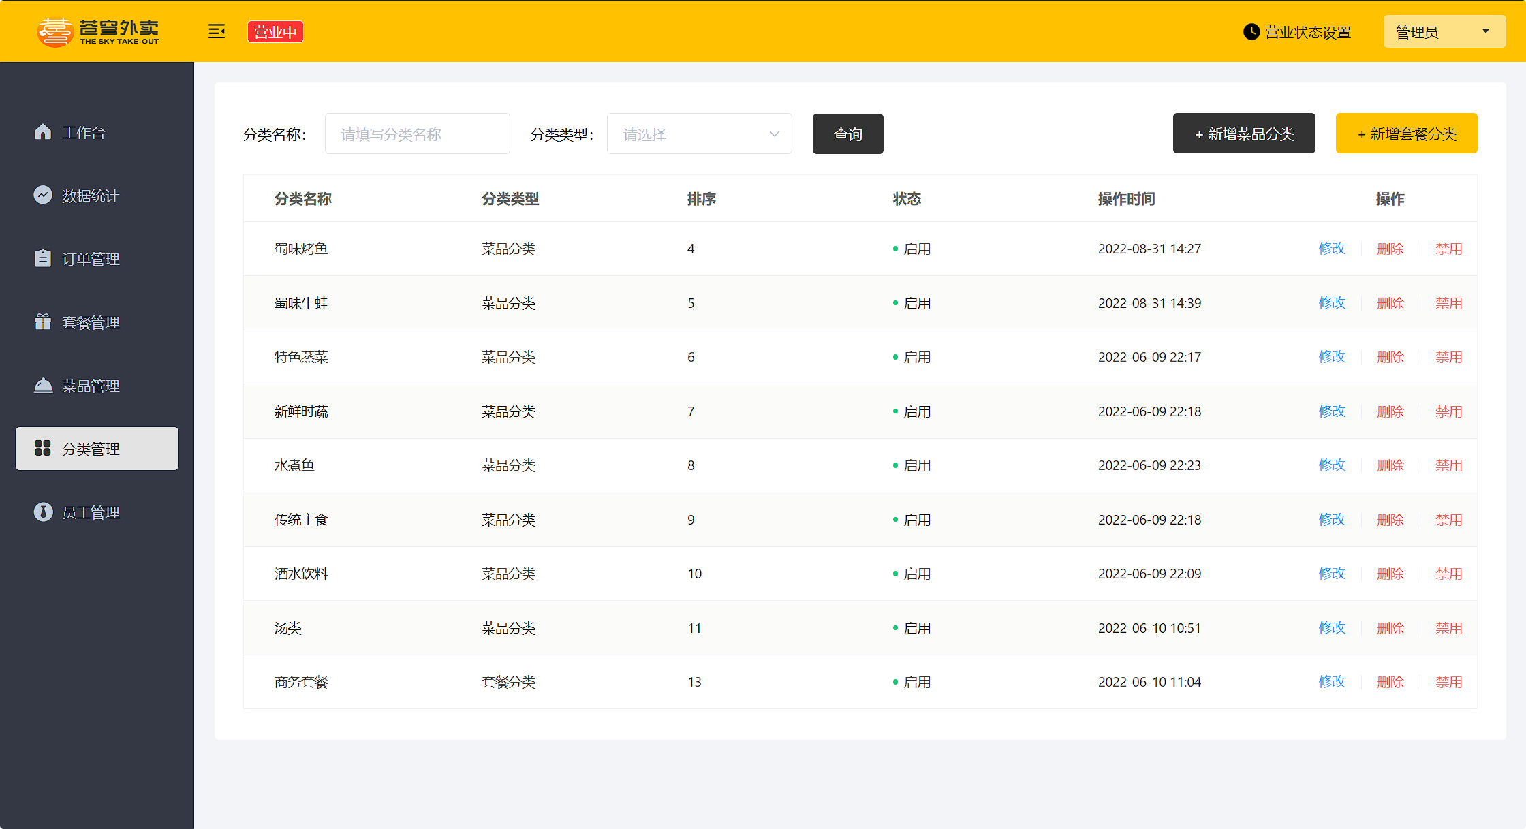The height and width of the screenshot is (829, 1526).
Task: Click the 订单管理 clipboard icon
Action: point(43,258)
